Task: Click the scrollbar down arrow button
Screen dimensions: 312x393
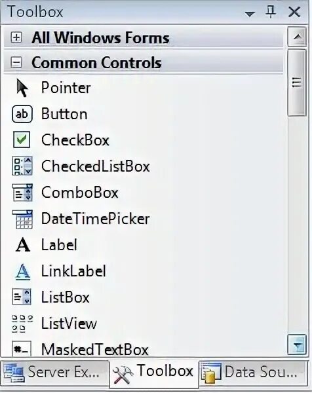Action: (x=297, y=345)
